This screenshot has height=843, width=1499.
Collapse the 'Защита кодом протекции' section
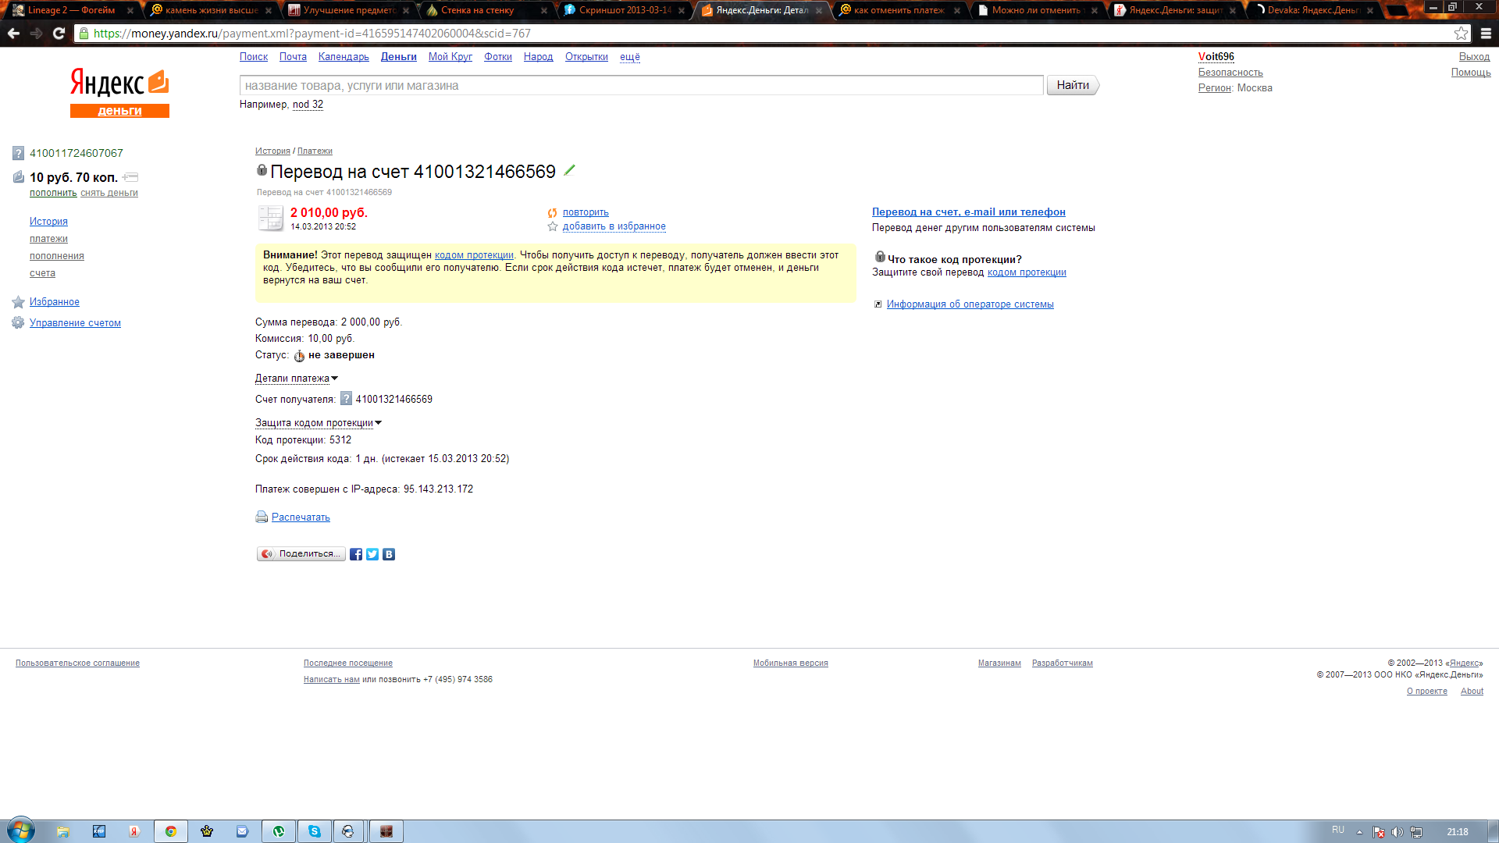[319, 423]
